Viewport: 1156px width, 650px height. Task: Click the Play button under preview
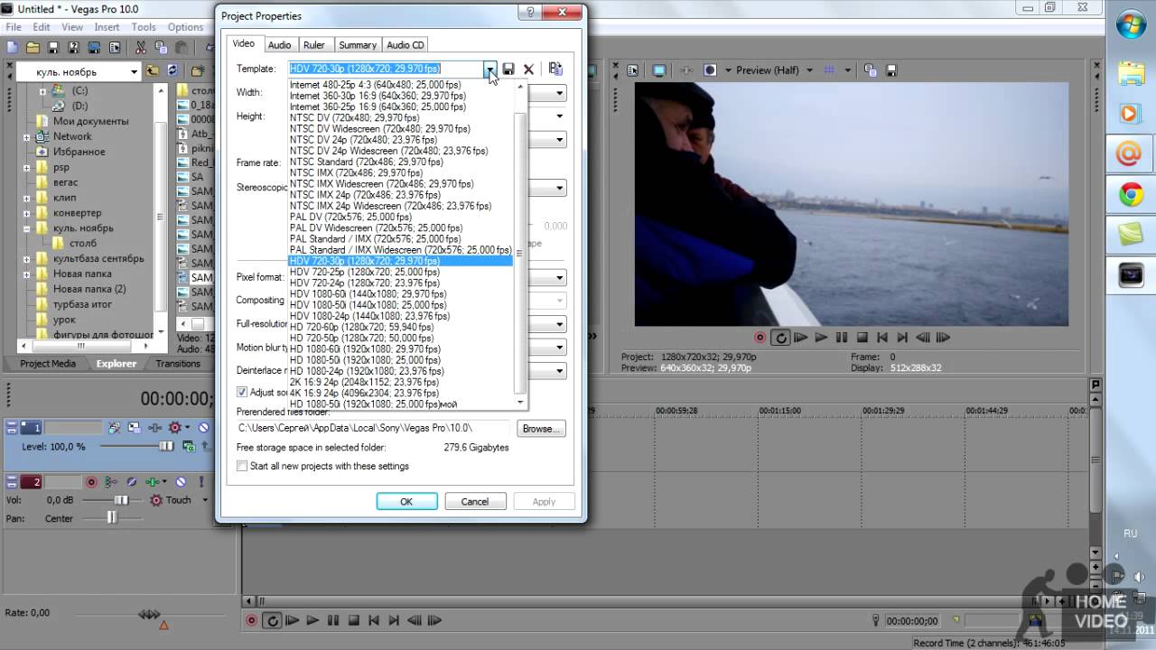[821, 338]
